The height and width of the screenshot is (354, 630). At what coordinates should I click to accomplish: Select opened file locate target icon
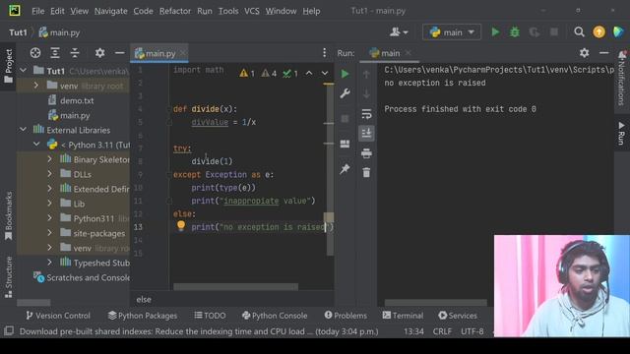click(x=35, y=52)
